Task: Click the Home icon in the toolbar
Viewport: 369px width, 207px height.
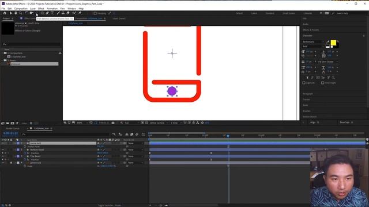Action: pyautogui.click(x=5, y=13)
